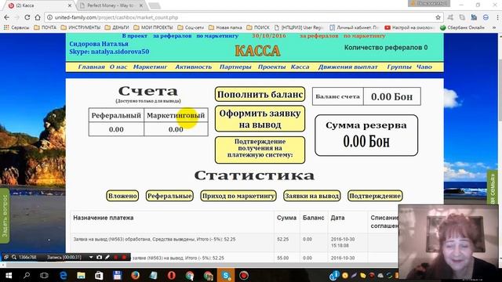Go to Главная in the site menu
This screenshot has height=282, width=502.
tap(91, 67)
